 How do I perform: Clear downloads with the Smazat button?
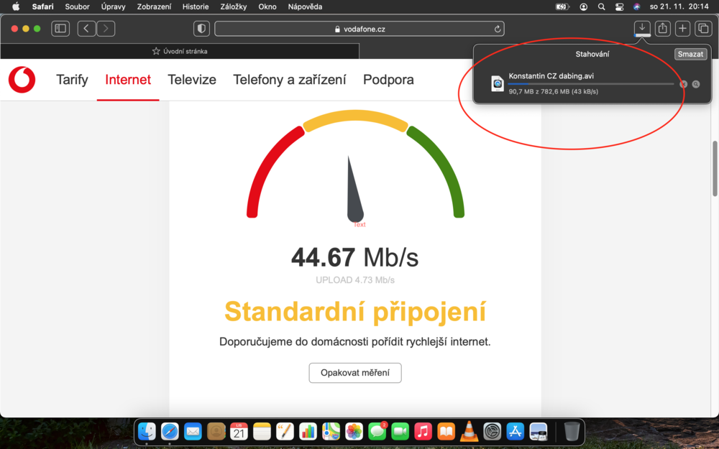coord(690,53)
